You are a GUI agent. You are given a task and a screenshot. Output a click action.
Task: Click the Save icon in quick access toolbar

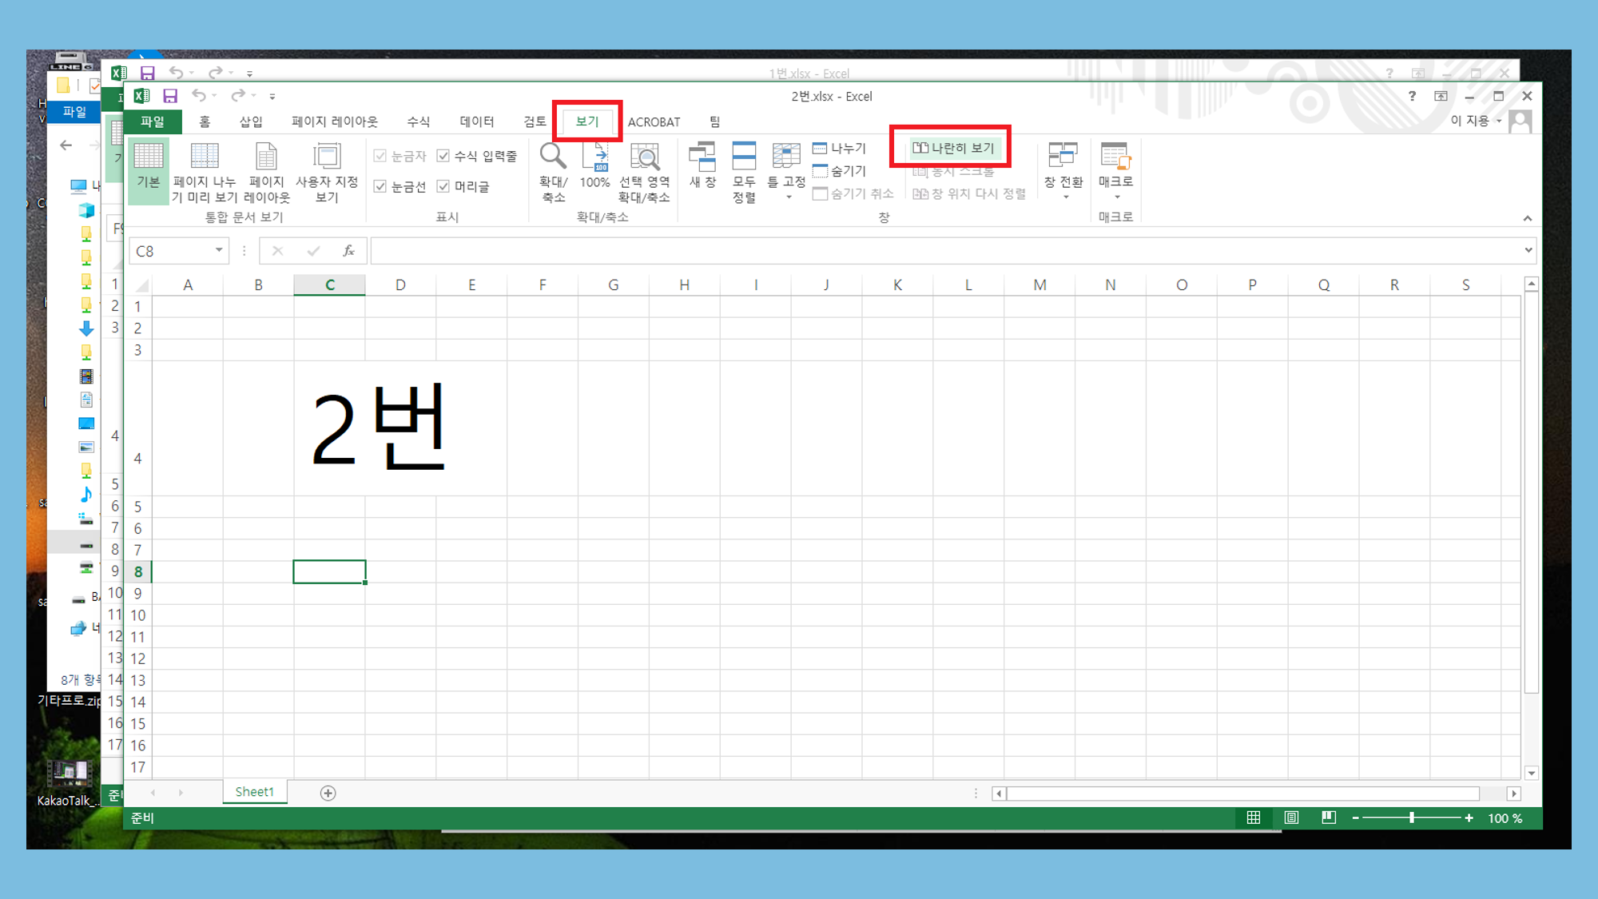click(x=170, y=96)
